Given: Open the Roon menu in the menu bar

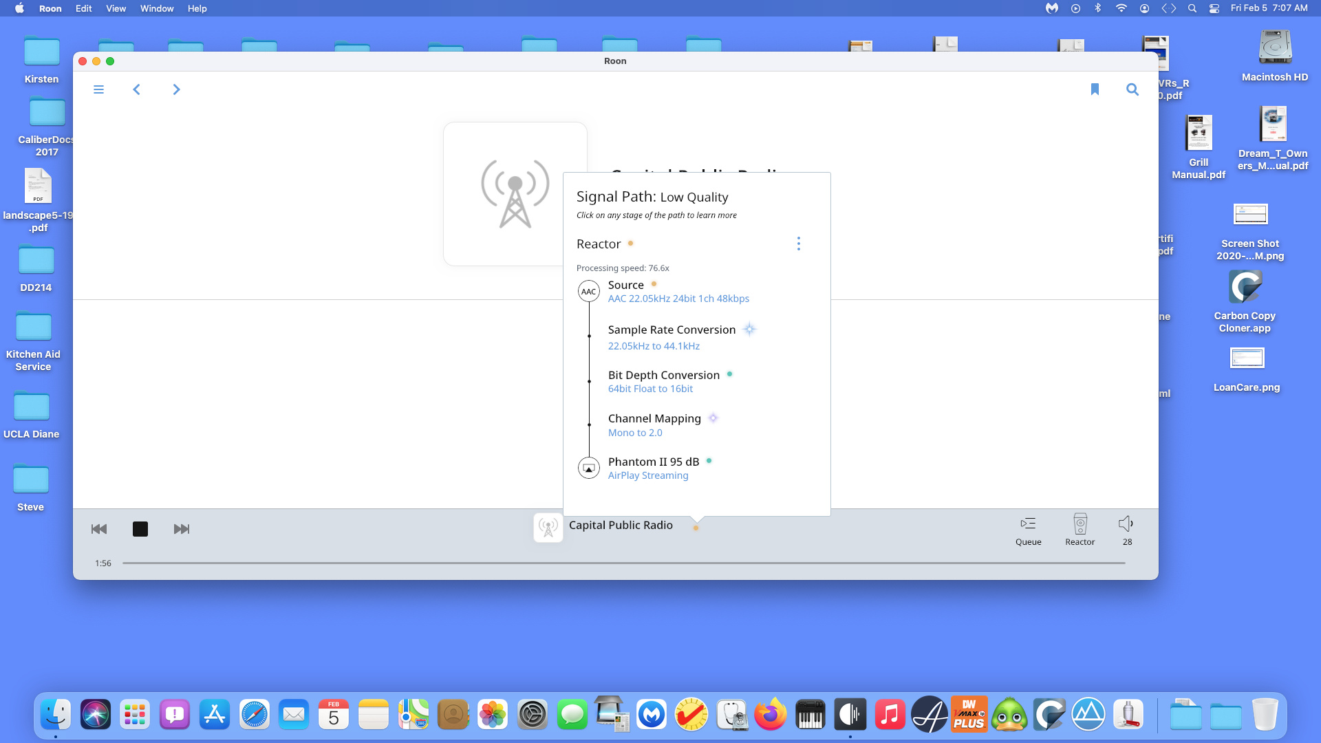Looking at the screenshot, I should pyautogui.click(x=50, y=8).
